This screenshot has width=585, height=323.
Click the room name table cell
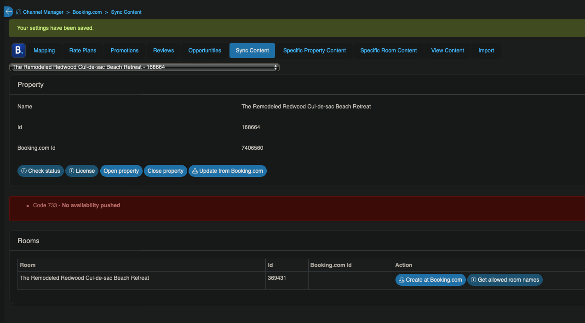142,280
